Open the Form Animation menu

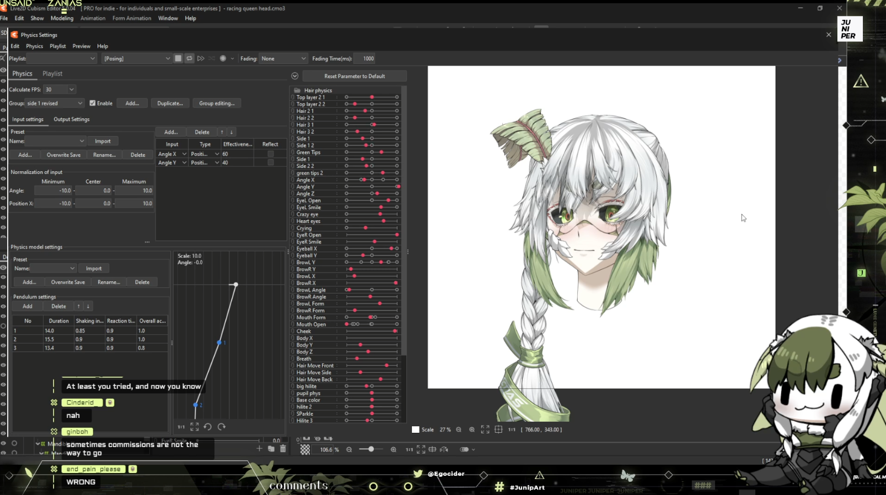132,18
